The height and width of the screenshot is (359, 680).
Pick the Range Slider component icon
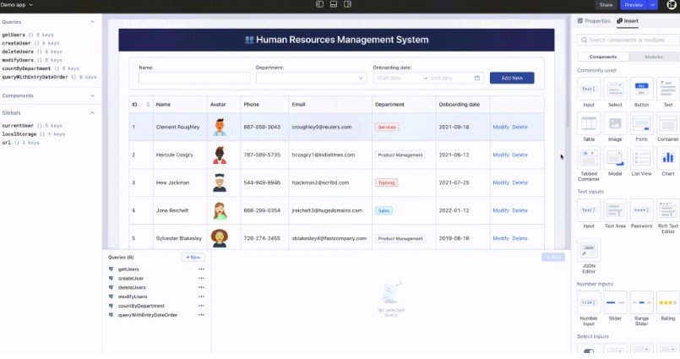[641, 302]
